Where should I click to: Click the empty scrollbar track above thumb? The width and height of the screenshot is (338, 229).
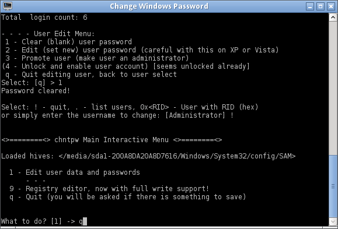333,88
